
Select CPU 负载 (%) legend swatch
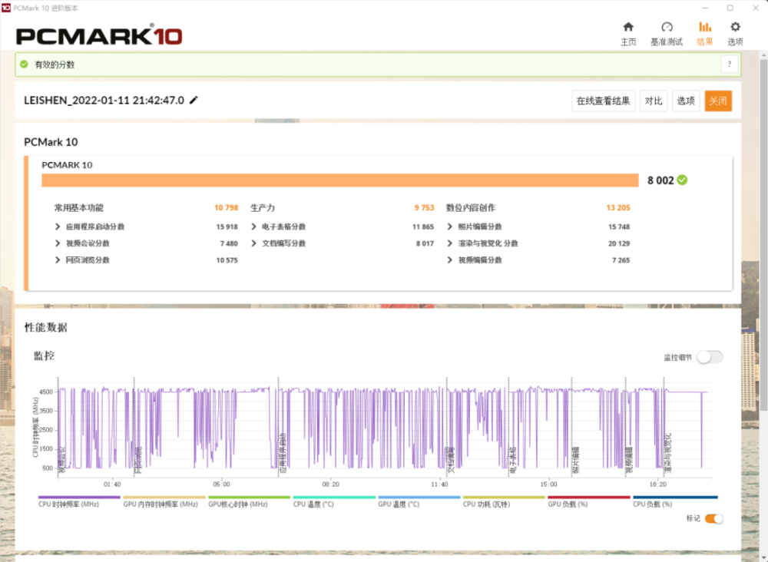pyautogui.click(x=675, y=498)
